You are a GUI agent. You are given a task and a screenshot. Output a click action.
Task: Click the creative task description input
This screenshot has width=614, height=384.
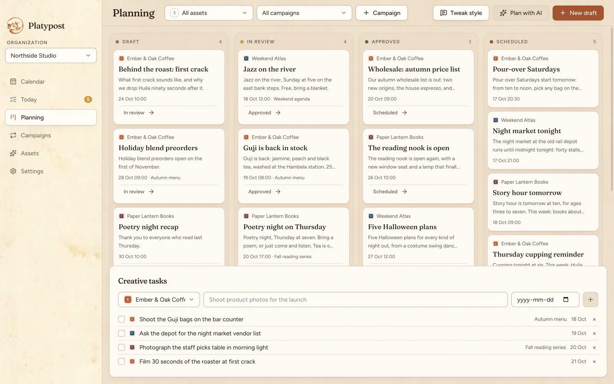pos(355,300)
